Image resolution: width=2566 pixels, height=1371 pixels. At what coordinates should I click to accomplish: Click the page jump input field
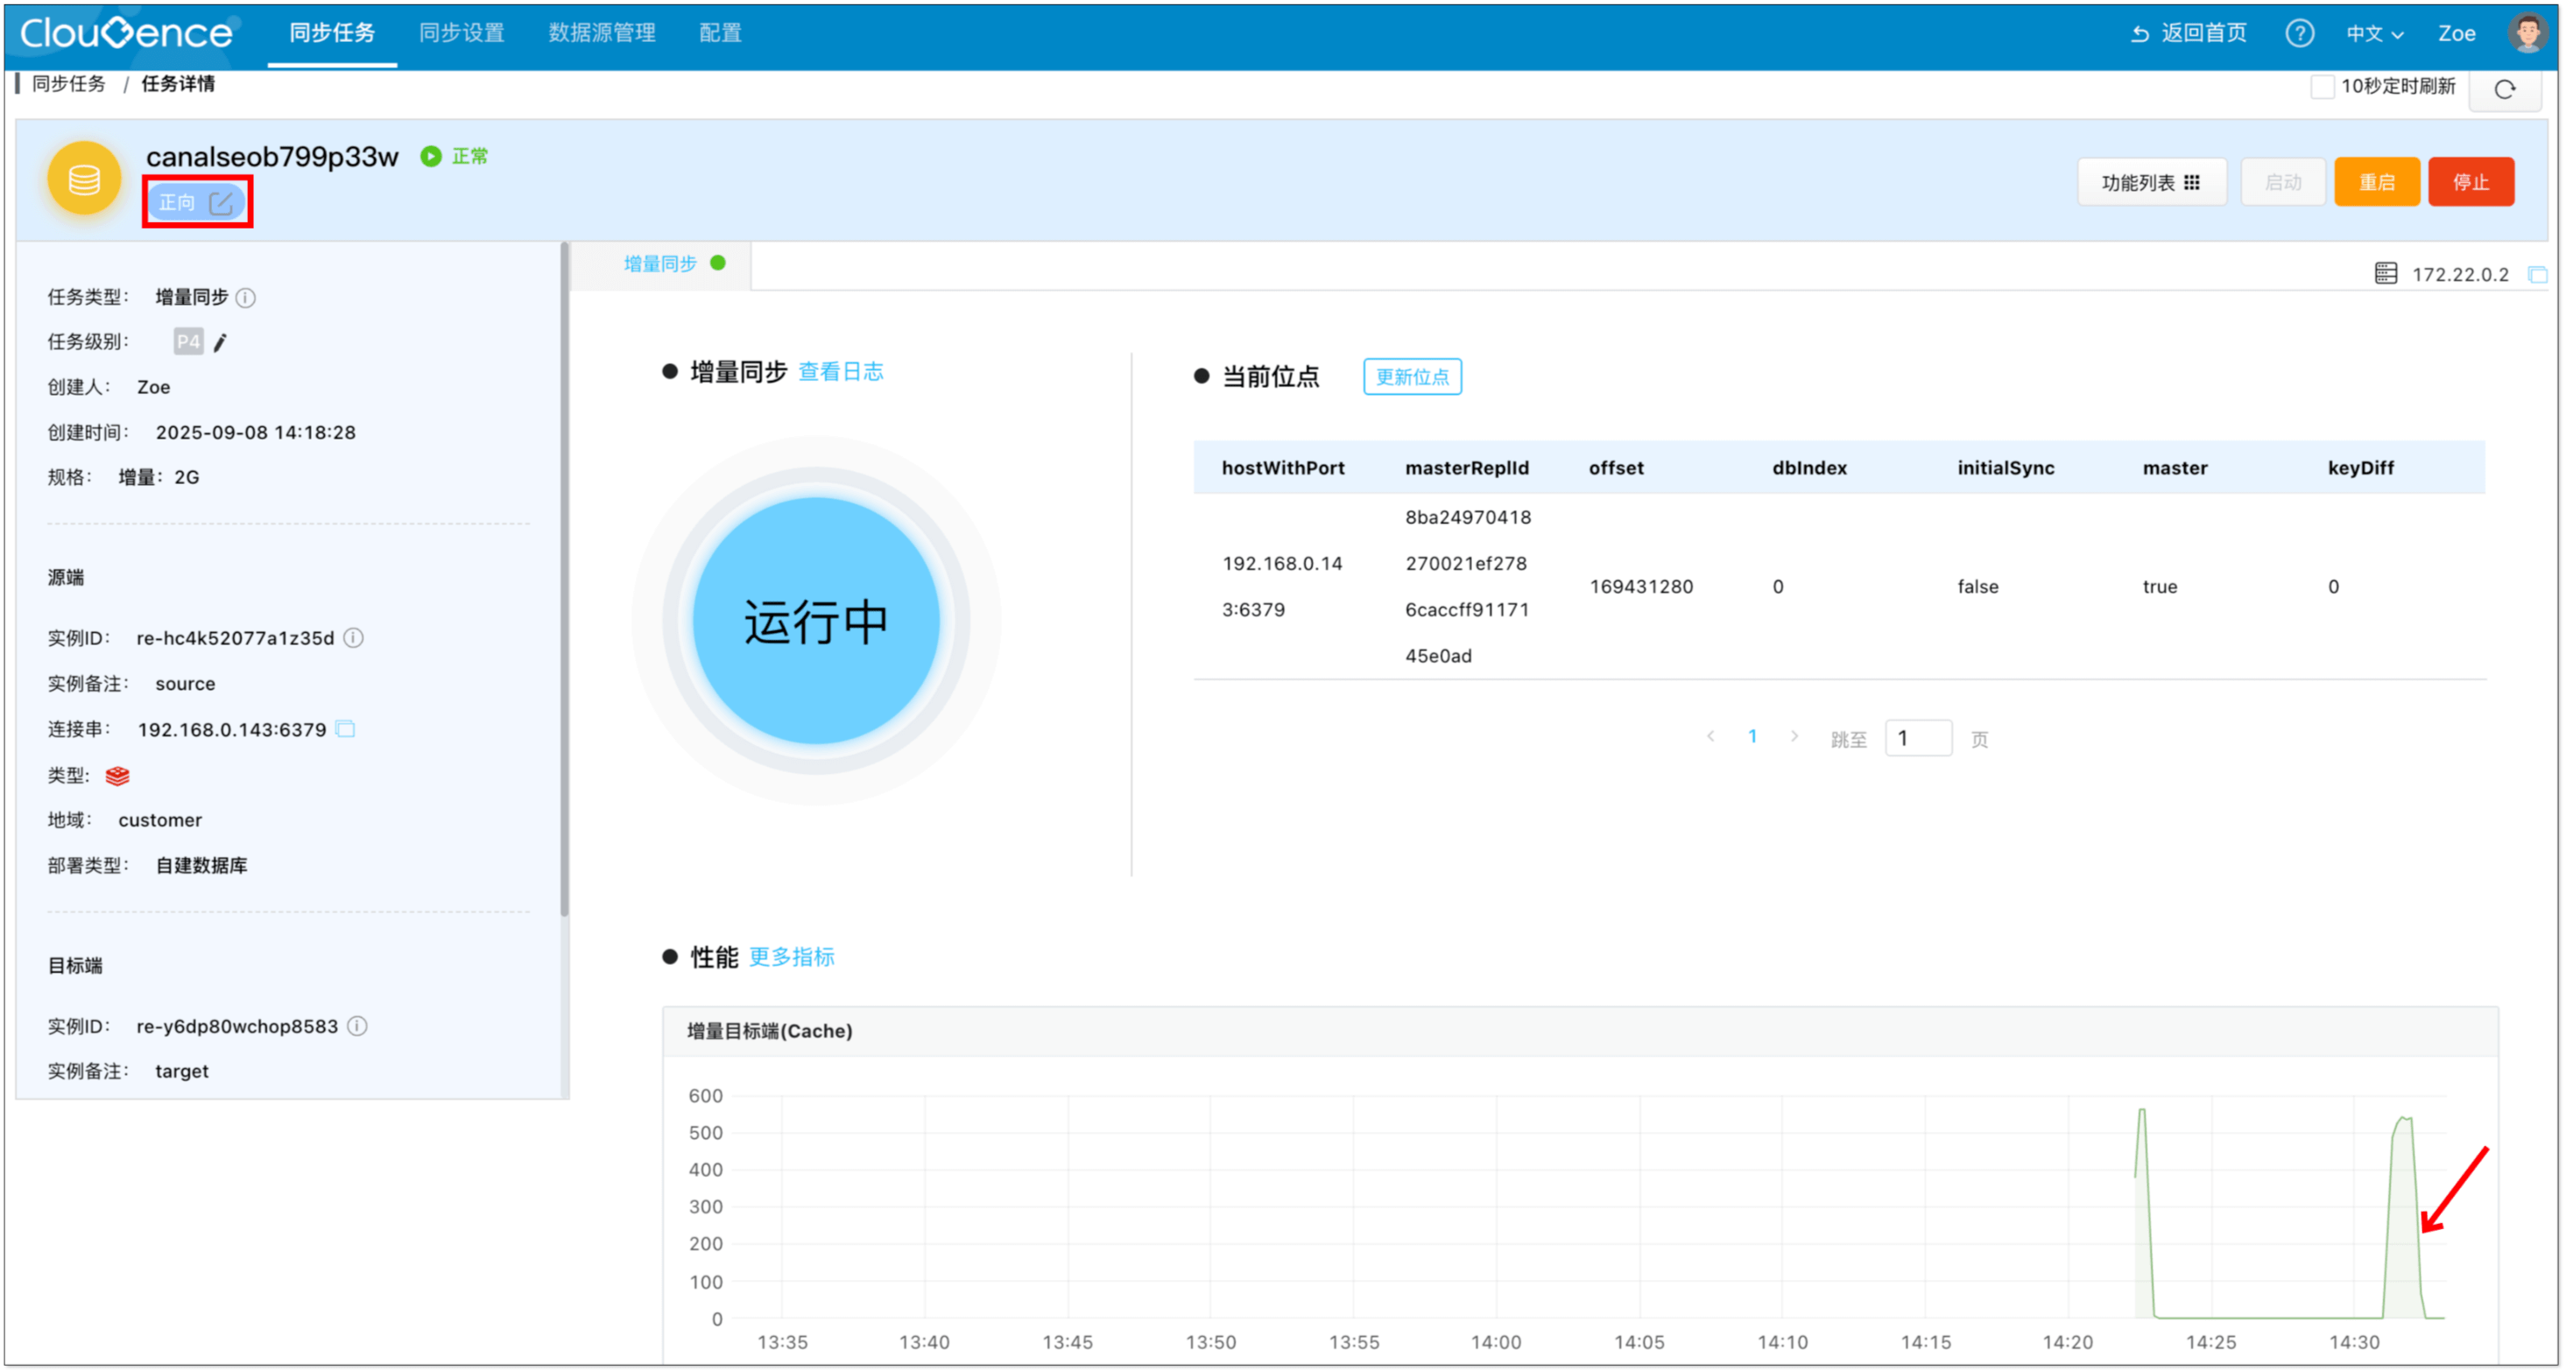[x=1918, y=738]
